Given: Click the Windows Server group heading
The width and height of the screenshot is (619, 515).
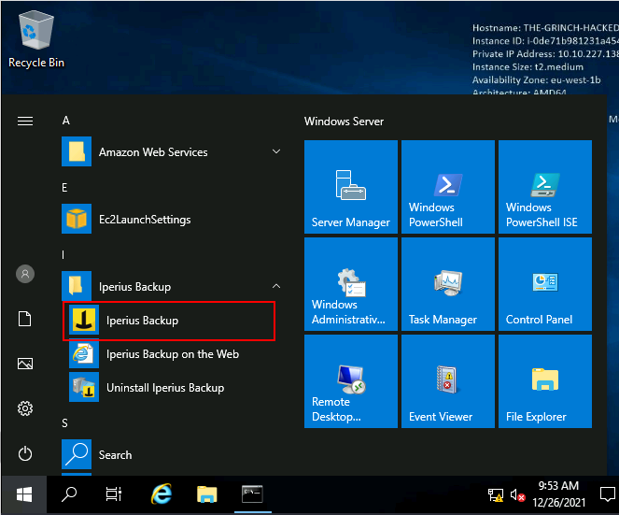Looking at the screenshot, I should [x=344, y=122].
